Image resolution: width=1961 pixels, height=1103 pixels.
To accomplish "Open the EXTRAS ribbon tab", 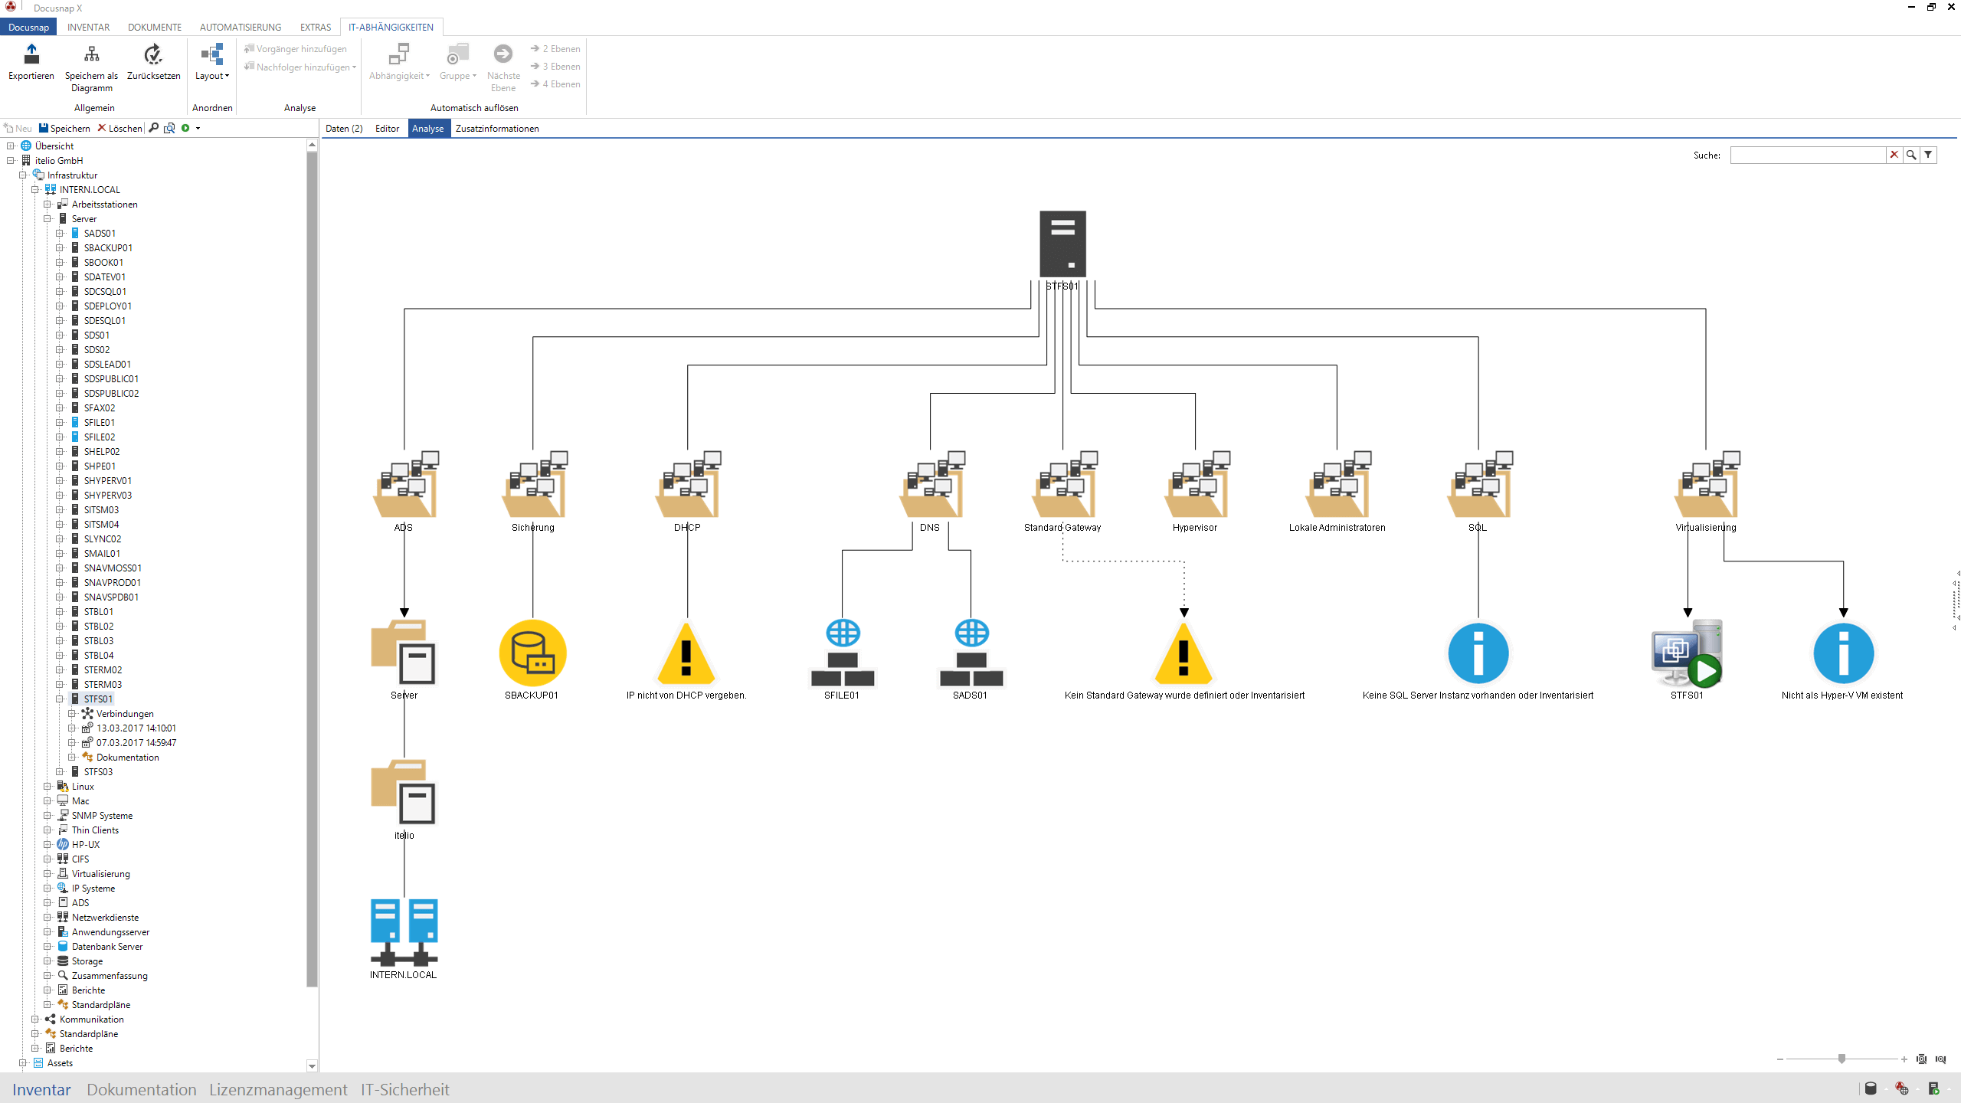I will [316, 27].
